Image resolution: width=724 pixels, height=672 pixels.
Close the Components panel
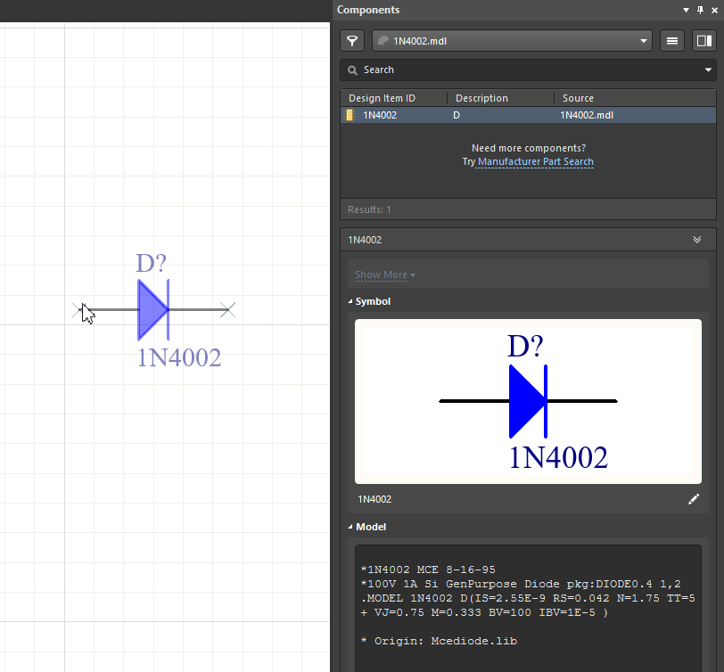click(715, 10)
